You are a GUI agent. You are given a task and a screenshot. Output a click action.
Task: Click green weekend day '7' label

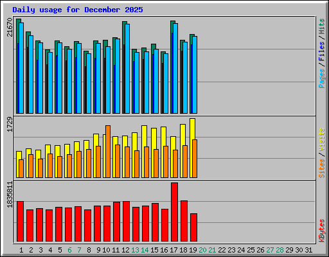(x=79, y=250)
